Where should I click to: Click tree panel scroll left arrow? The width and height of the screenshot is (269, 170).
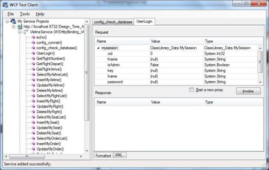[6, 156]
